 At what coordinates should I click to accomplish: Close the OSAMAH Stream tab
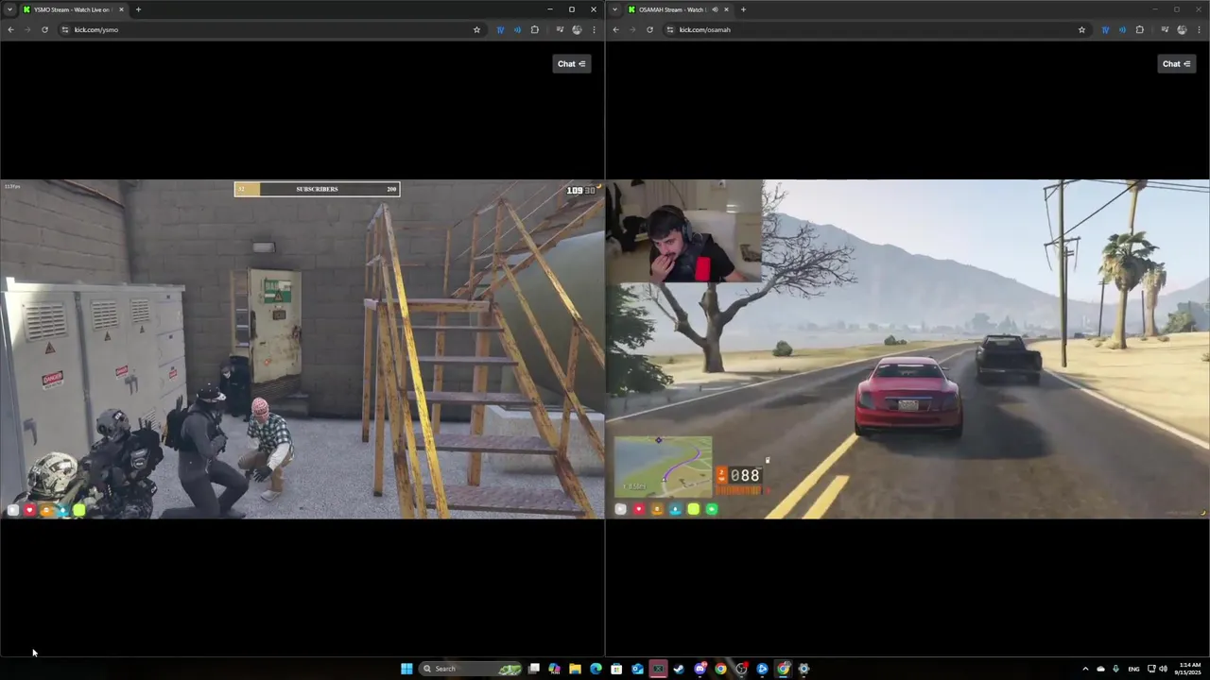point(726,9)
